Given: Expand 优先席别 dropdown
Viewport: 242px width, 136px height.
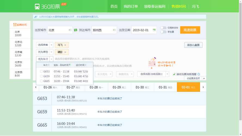Looking at the screenshot, I should click(51, 52).
